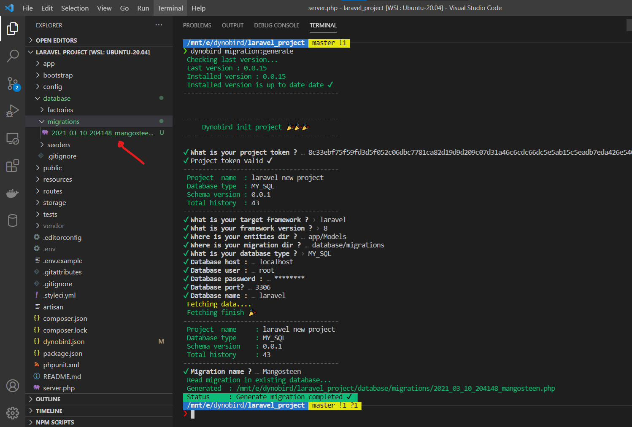Screen dimensions: 632x427
Task: Expand the factories folder
Action: [99, 110]
